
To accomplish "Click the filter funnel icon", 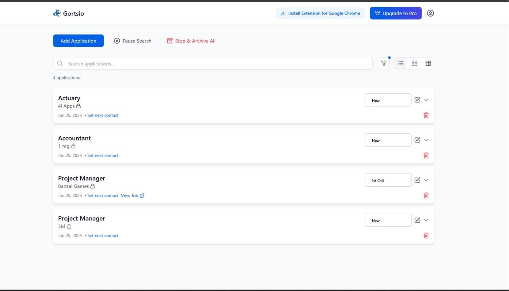I will coord(384,64).
